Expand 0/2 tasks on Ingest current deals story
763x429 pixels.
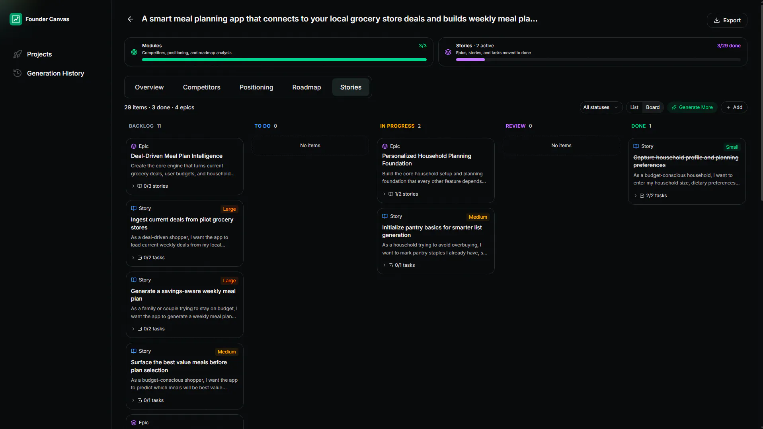tap(148, 258)
